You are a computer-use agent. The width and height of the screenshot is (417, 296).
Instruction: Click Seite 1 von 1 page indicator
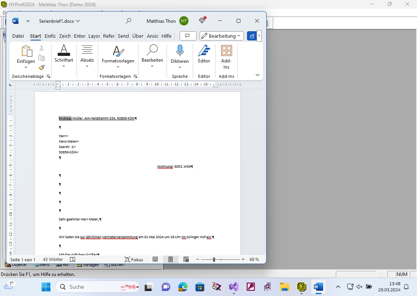pos(23,259)
